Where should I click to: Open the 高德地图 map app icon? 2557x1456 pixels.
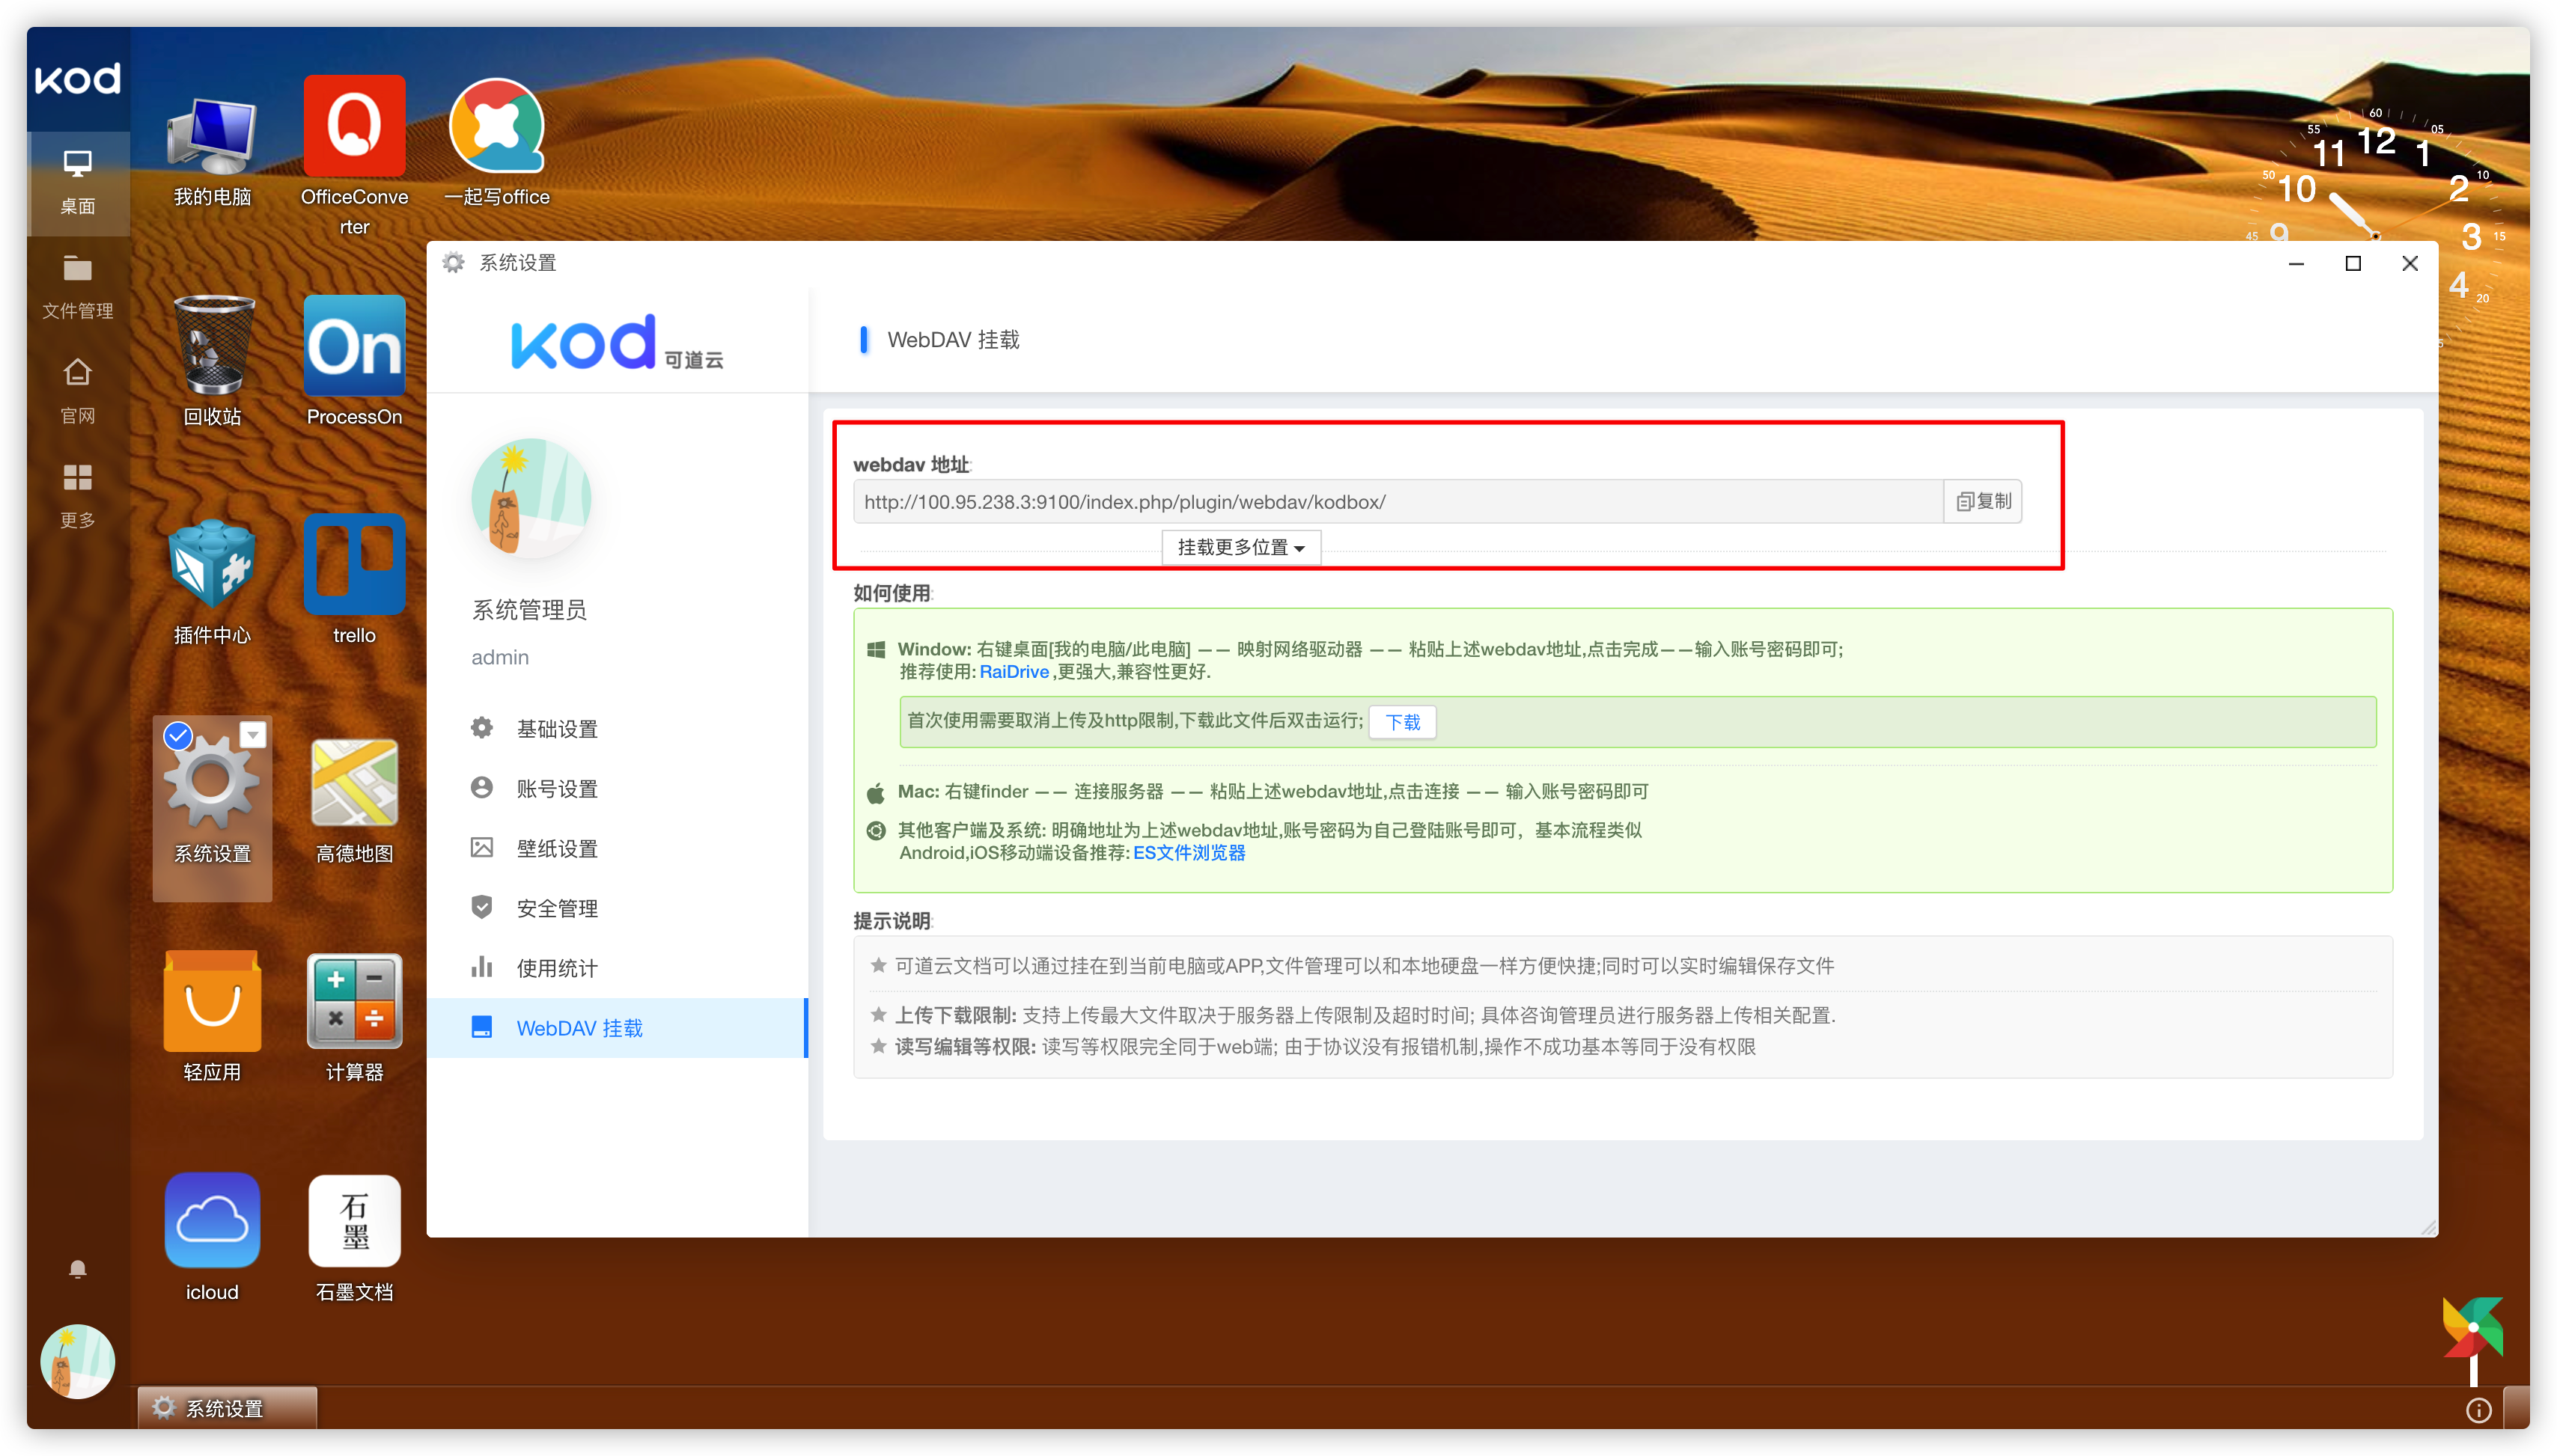pos(354,784)
